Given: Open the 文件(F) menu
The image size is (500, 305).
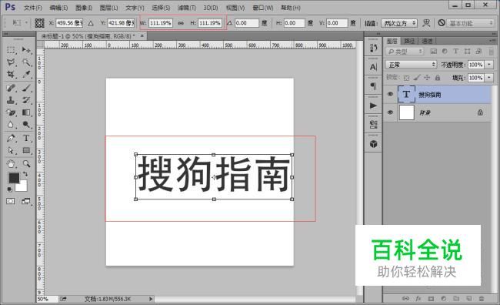Looking at the screenshot, I should 33,8.
